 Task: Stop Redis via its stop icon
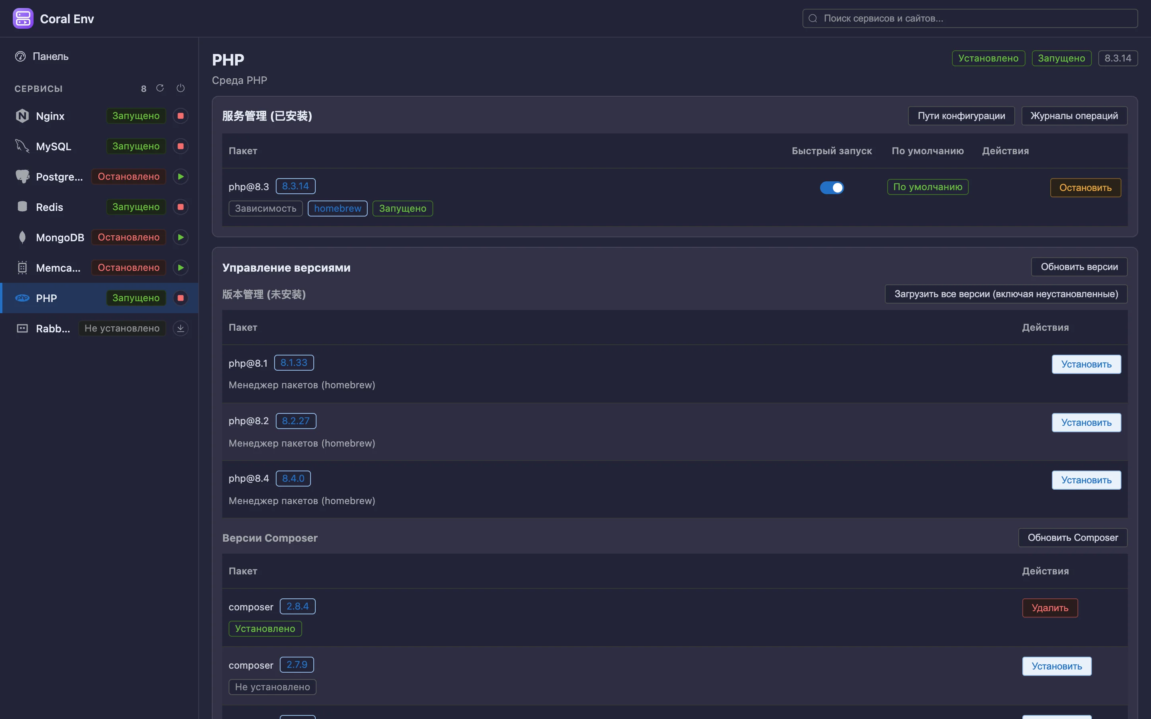click(x=180, y=207)
